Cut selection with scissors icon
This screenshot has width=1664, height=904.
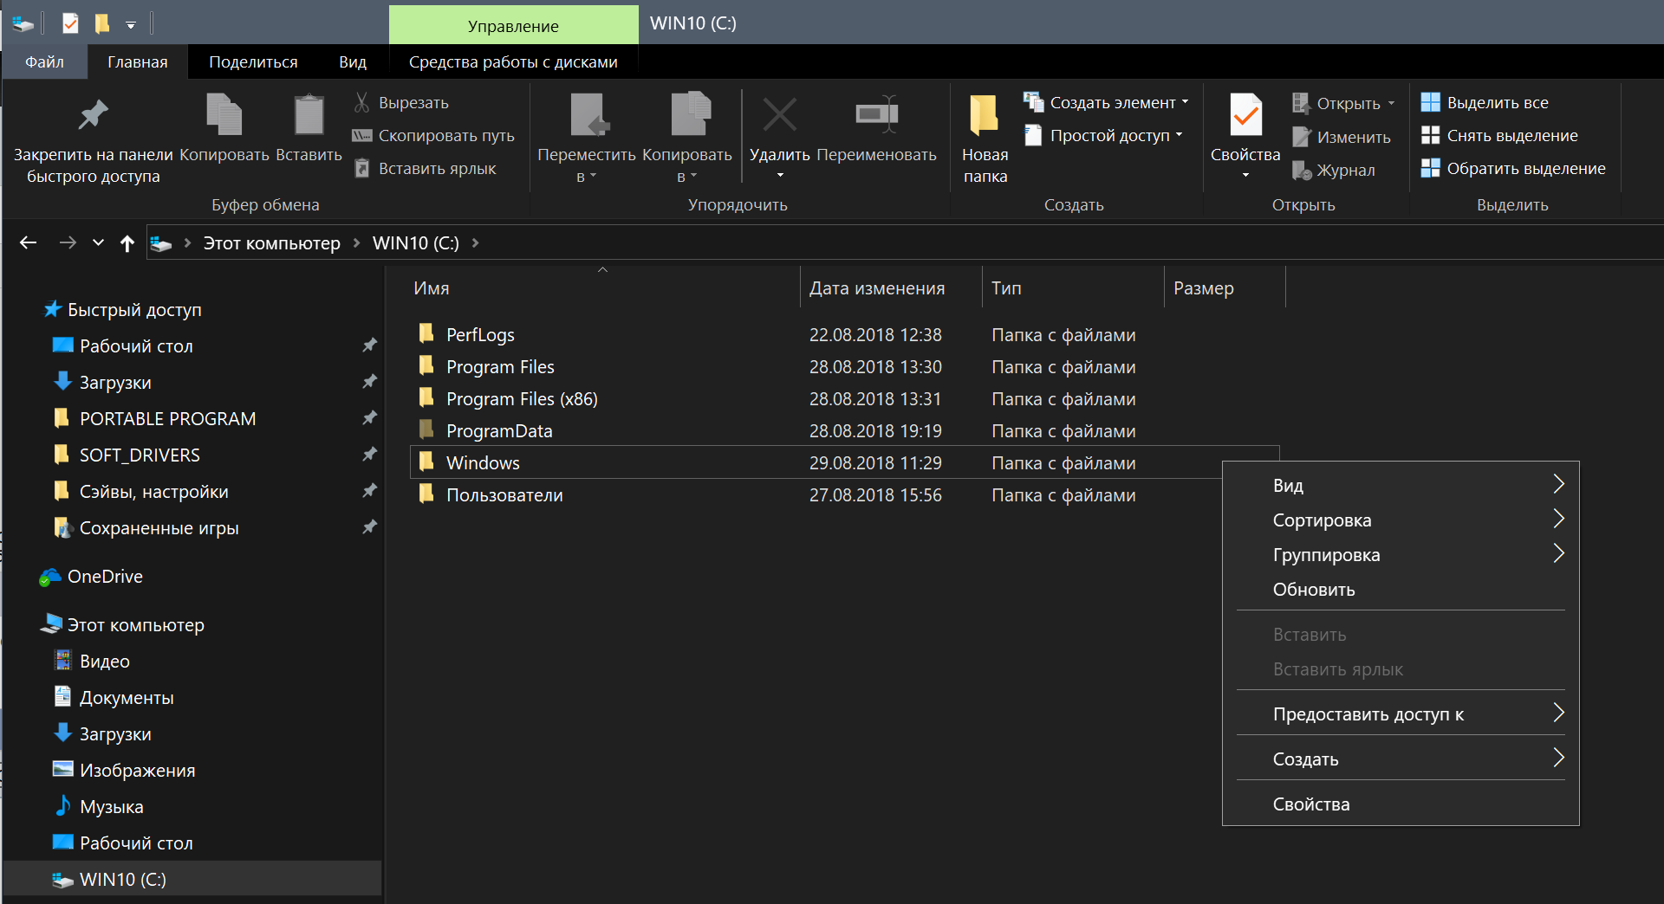[361, 102]
